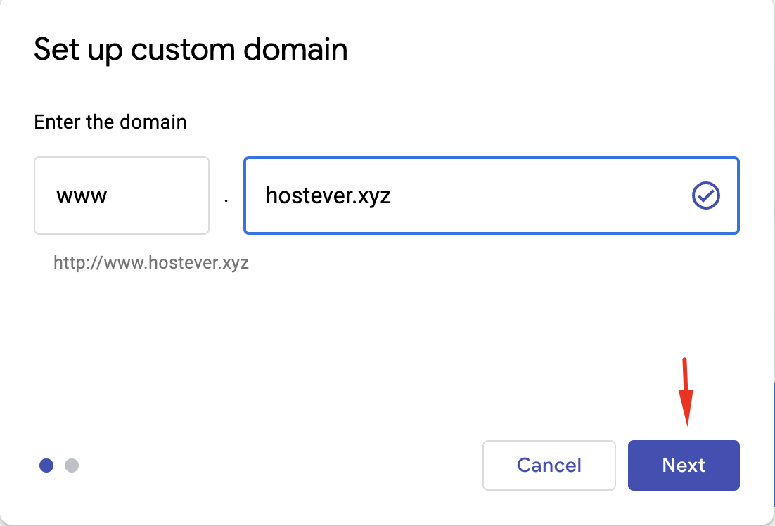Click the "http://" prefix of the preview URL
The width and height of the screenshot is (775, 526).
click(x=77, y=262)
